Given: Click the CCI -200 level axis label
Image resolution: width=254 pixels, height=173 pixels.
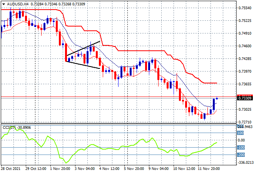Looking at the screenshot, I should click(x=240, y=155).
